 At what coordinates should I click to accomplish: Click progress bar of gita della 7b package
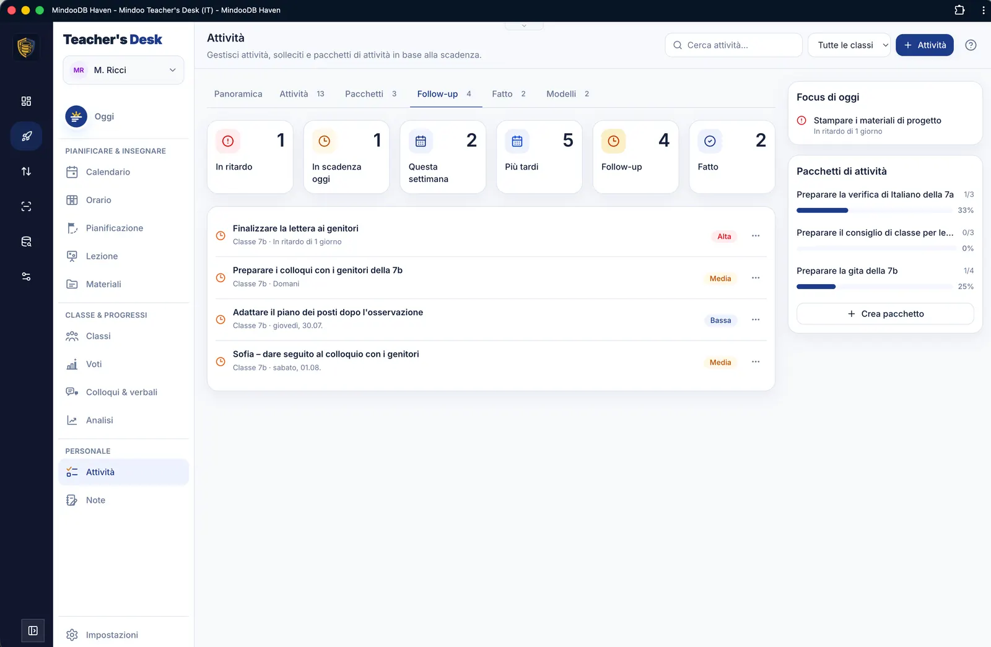point(875,287)
